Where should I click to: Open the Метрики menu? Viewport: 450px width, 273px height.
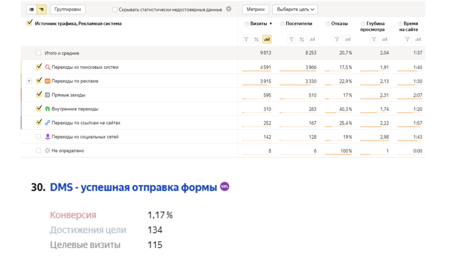tap(255, 9)
